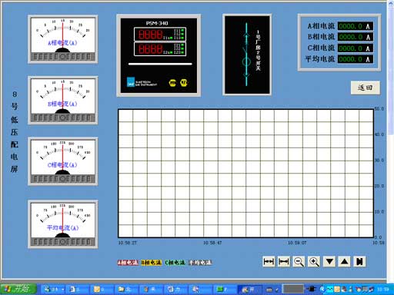Toggle the B相电流 yellow legend curve
This screenshot has height=295, width=394.
click(152, 263)
